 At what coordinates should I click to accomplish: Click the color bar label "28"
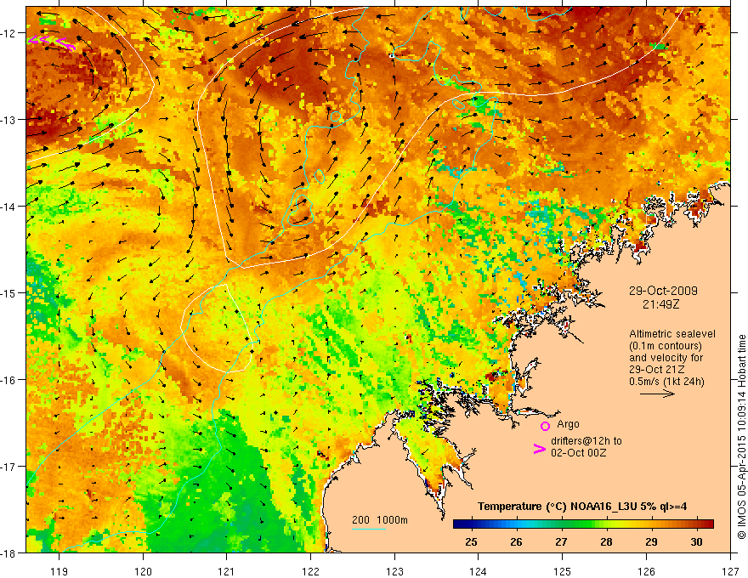606,541
